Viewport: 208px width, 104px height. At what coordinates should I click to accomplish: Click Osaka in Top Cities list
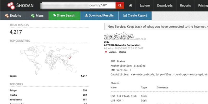click(x=13, y=95)
